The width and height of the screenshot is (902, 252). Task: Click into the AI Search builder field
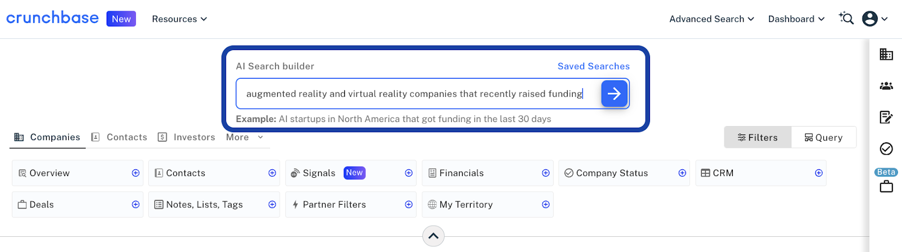click(x=418, y=93)
